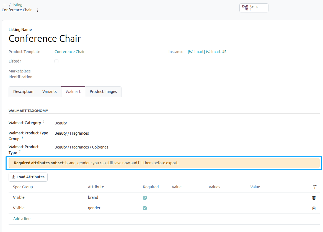
Task: Open the Conference Chair product template link
Action: [x=70, y=52]
